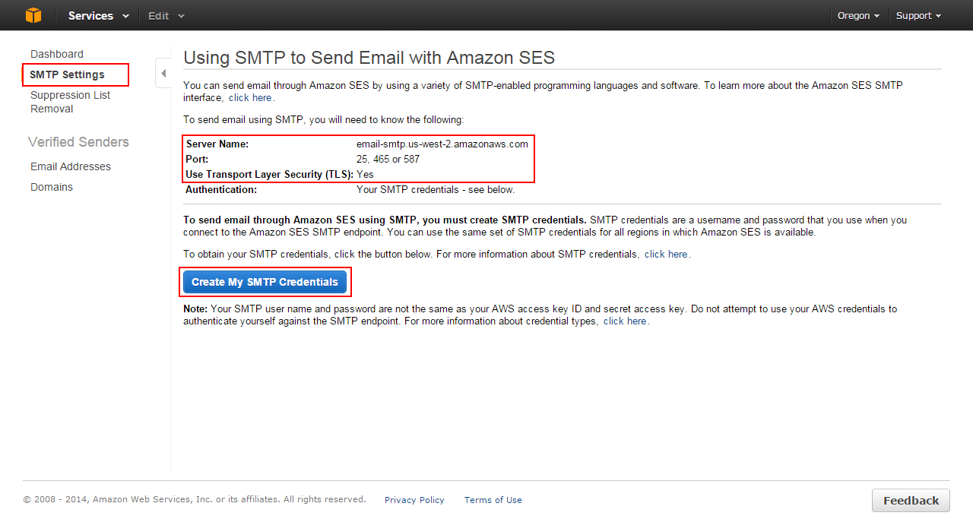The image size is (973, 519).
Task: Open the Email Addresses verified senders page
Action: click(71, 166)
